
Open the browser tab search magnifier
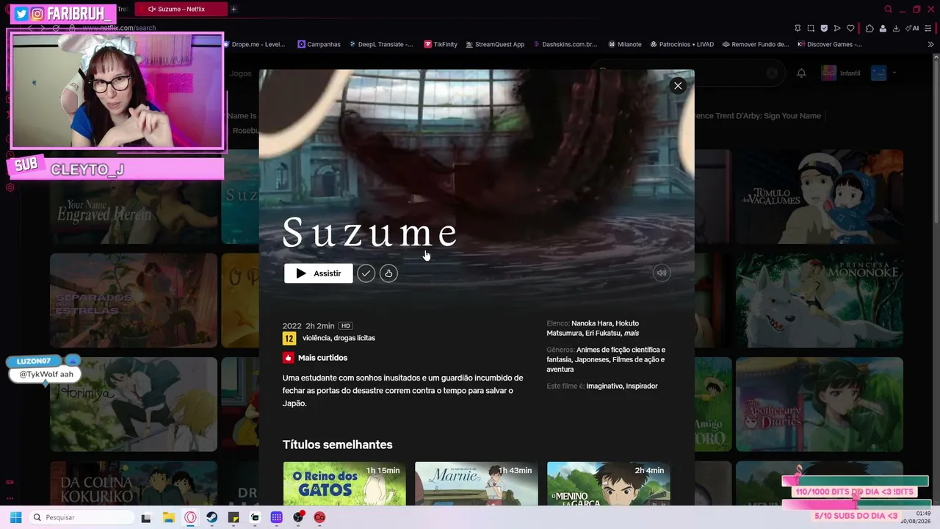point(888,9)
